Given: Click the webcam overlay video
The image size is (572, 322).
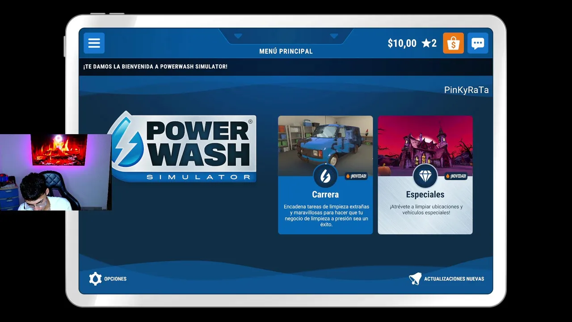Looking at the screenshot, I should click(55, 172).
